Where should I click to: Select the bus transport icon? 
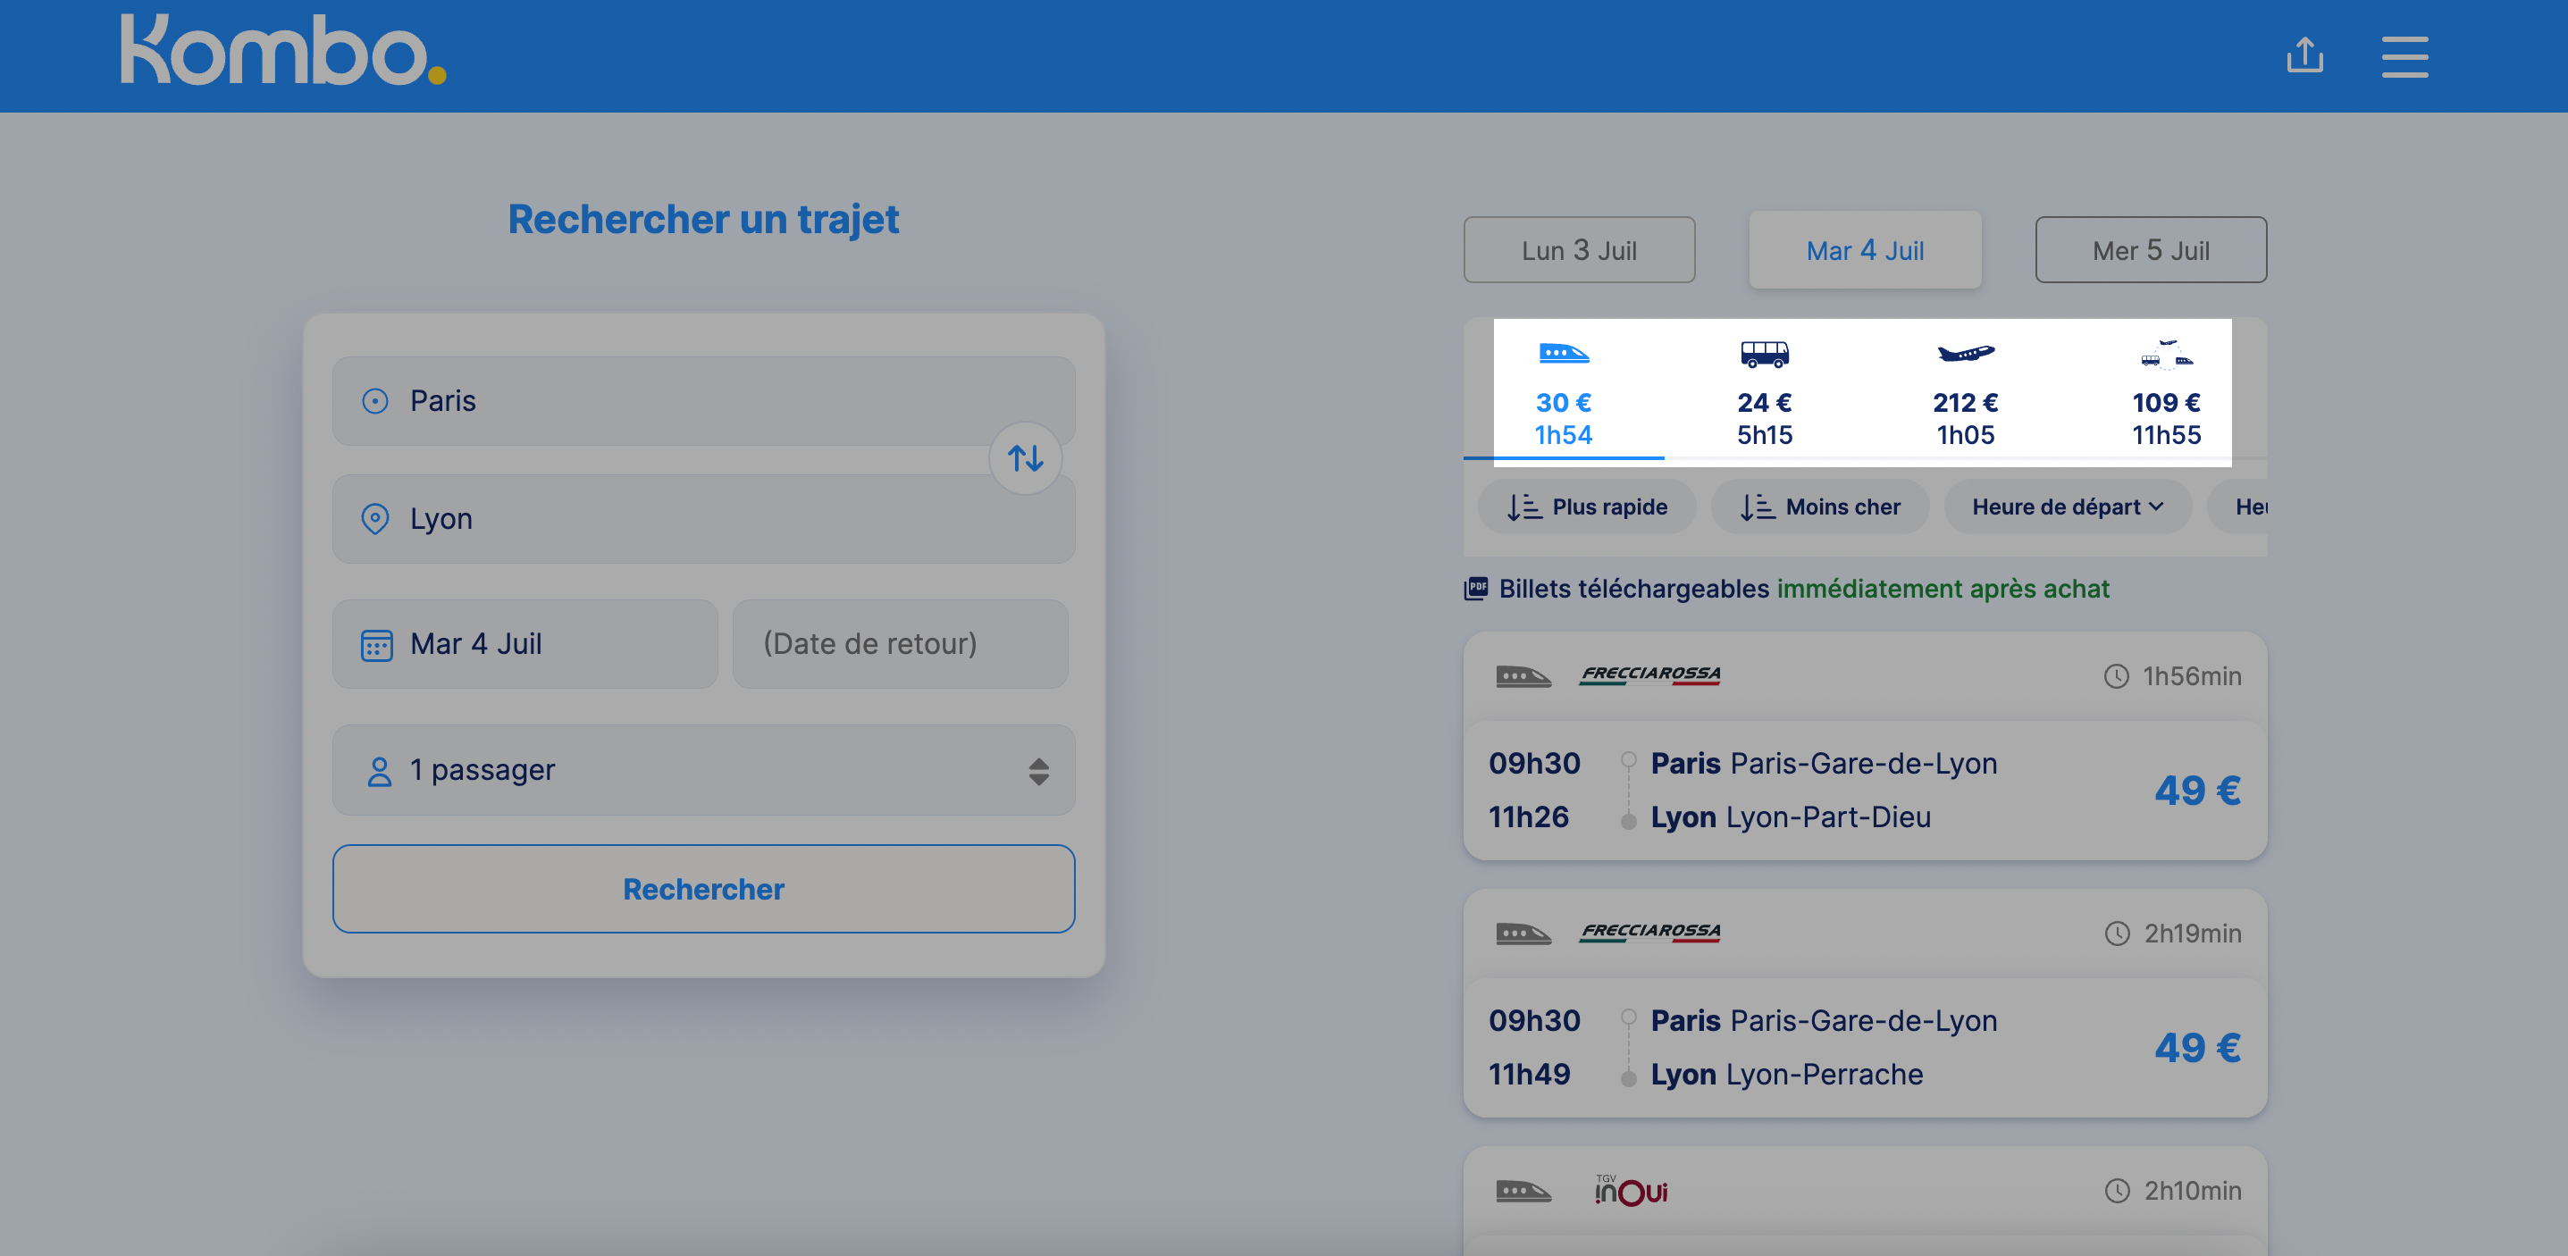pyautogui.click(x=1764, y=354)
